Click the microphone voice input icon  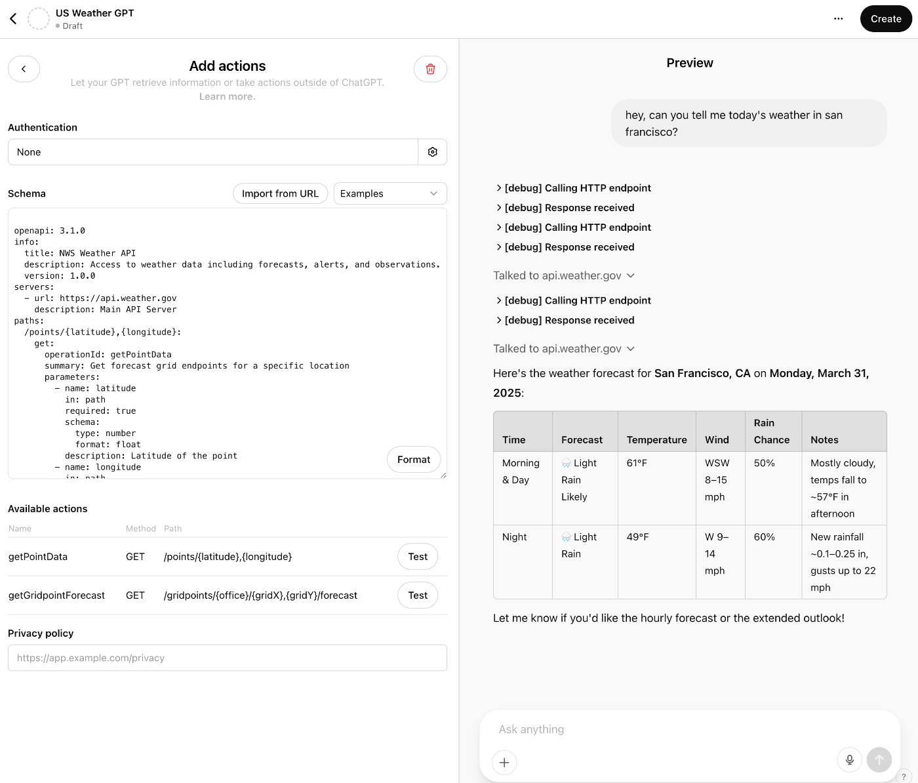[850, 759]
